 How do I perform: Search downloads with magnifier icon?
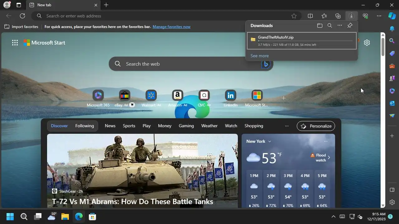click(330, 26)
